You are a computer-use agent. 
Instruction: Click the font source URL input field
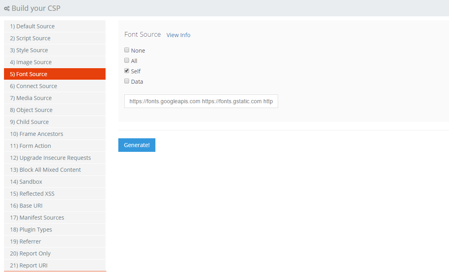coord(201,101)
